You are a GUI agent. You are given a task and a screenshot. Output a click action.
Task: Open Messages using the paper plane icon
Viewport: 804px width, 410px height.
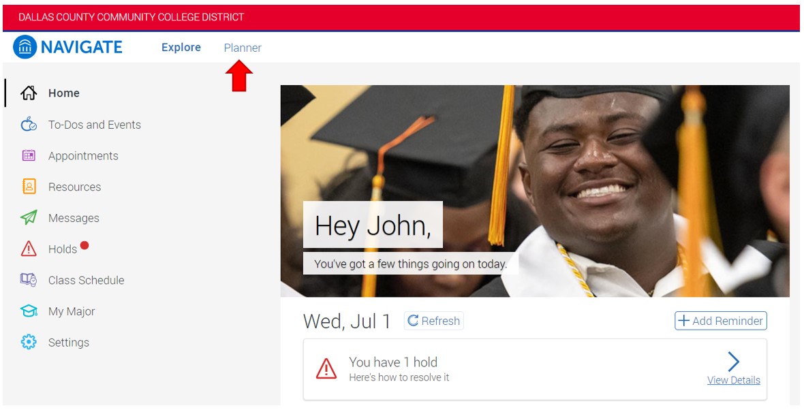[x=29, y=218]
